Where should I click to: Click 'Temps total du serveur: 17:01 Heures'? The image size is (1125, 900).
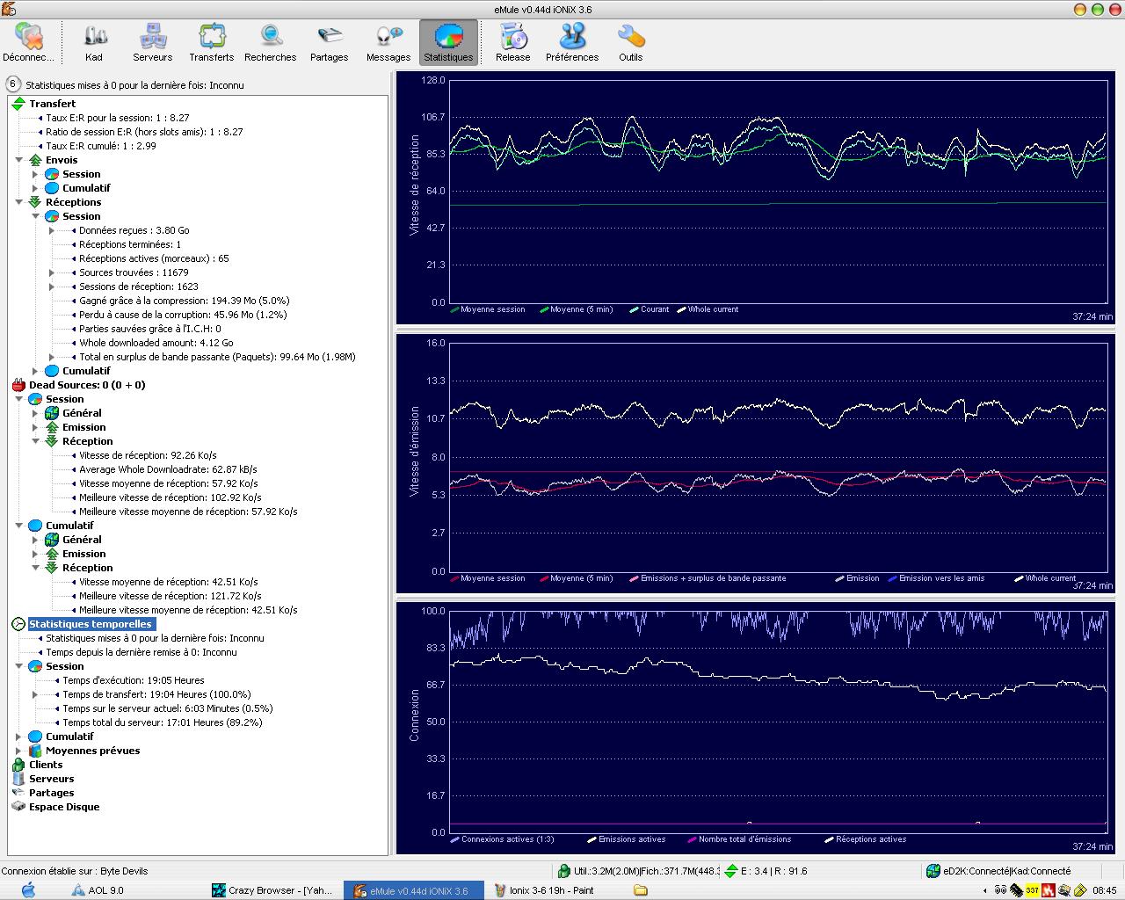click(x=163, y=722)
